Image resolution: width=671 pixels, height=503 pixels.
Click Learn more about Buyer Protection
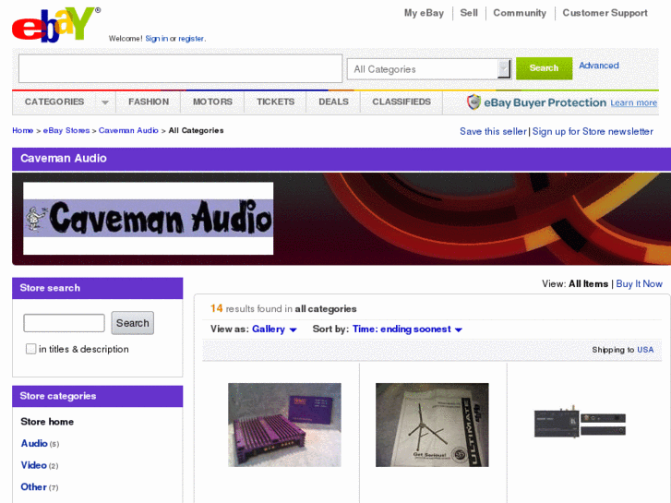tap(634, 102)
